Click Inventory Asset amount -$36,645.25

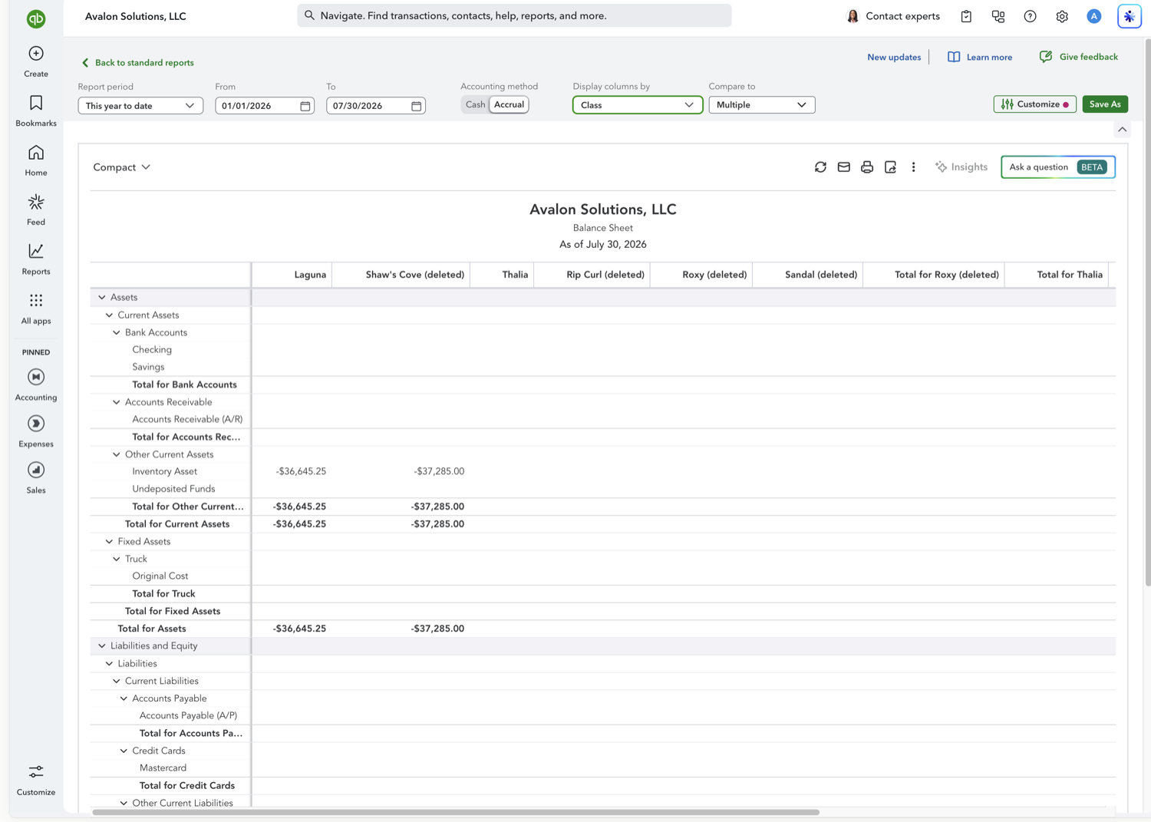click(301, 471)
